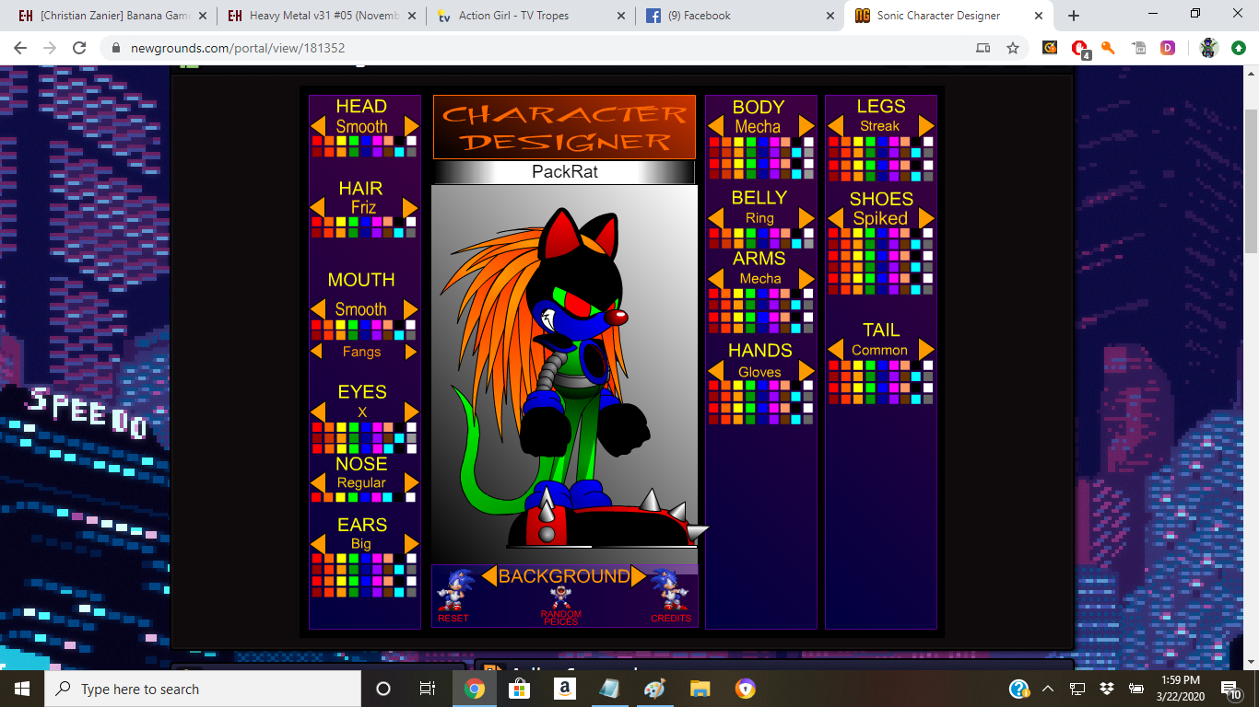The image size is (1259, 707).
Task: Click right arrow next to Fangs option
Action: click(411, 352)
